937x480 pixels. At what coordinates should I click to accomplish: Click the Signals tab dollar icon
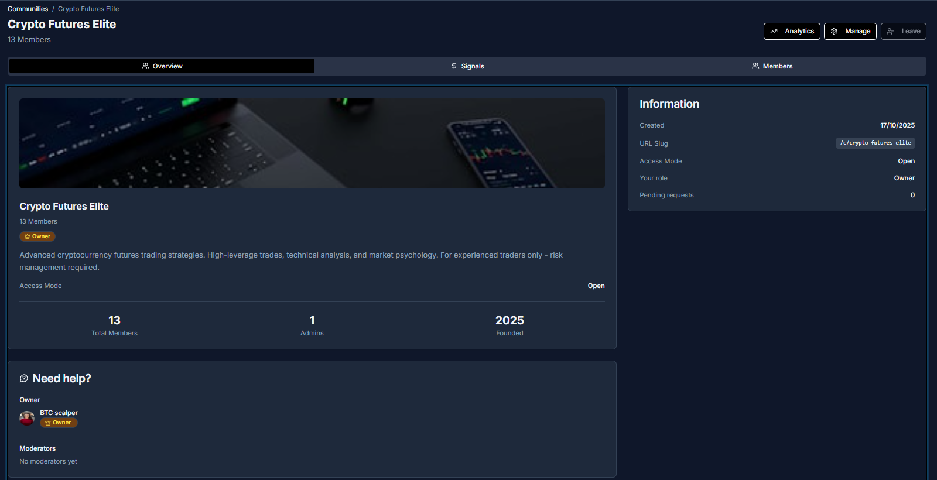click(454, 66)
